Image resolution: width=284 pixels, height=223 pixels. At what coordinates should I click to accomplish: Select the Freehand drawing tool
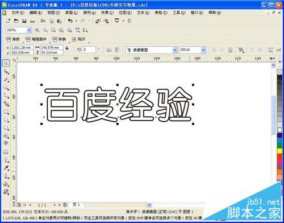[x=6, y=96]
